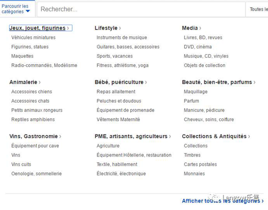The width and height of the screenshot is (268, 210).
Task: Go to Peluches et doudous
Action: click(x=119, y=101)
